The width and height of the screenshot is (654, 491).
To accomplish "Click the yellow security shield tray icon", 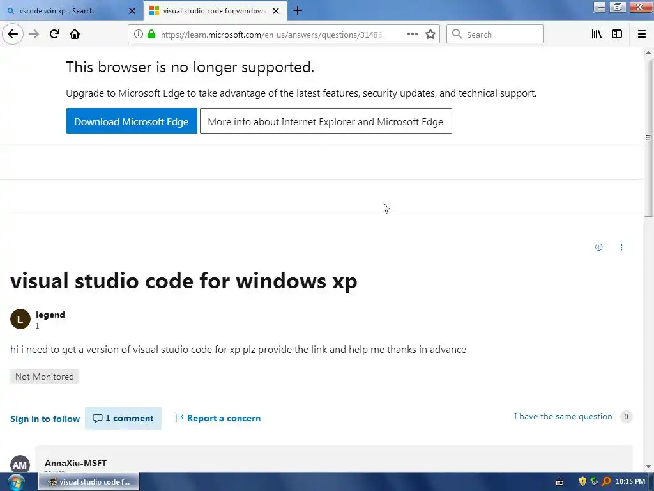I will coord(582,481).
